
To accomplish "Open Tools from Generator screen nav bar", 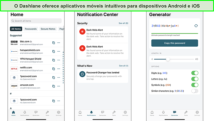I will [x=186, y=113].
